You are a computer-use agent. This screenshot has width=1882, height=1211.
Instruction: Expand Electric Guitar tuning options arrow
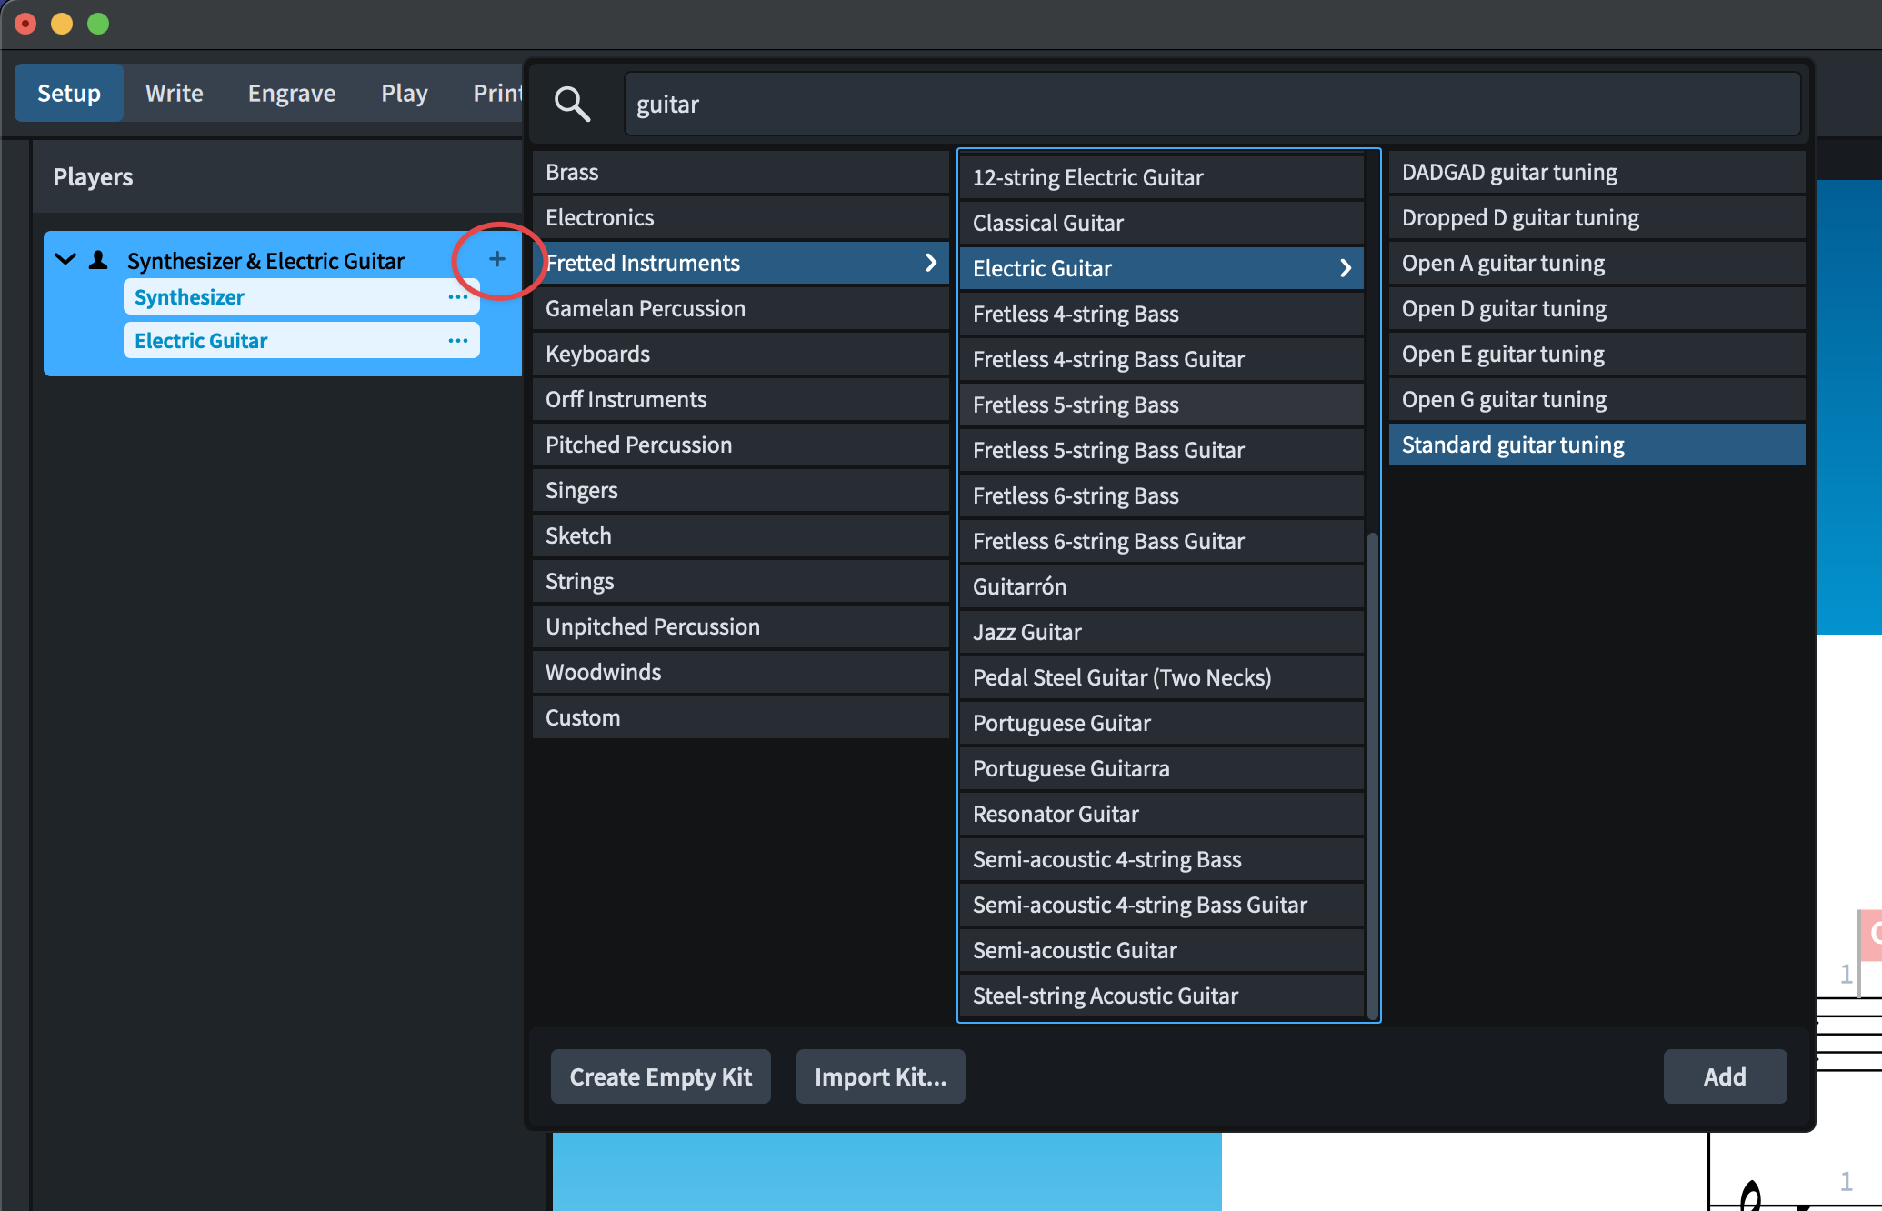[1345, 268]
